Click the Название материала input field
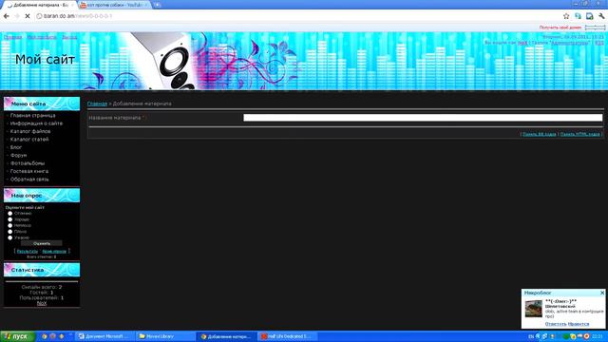This screenshot has height=342, width=608. [423, 118]
